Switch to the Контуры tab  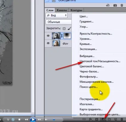[x=76, y=10]
